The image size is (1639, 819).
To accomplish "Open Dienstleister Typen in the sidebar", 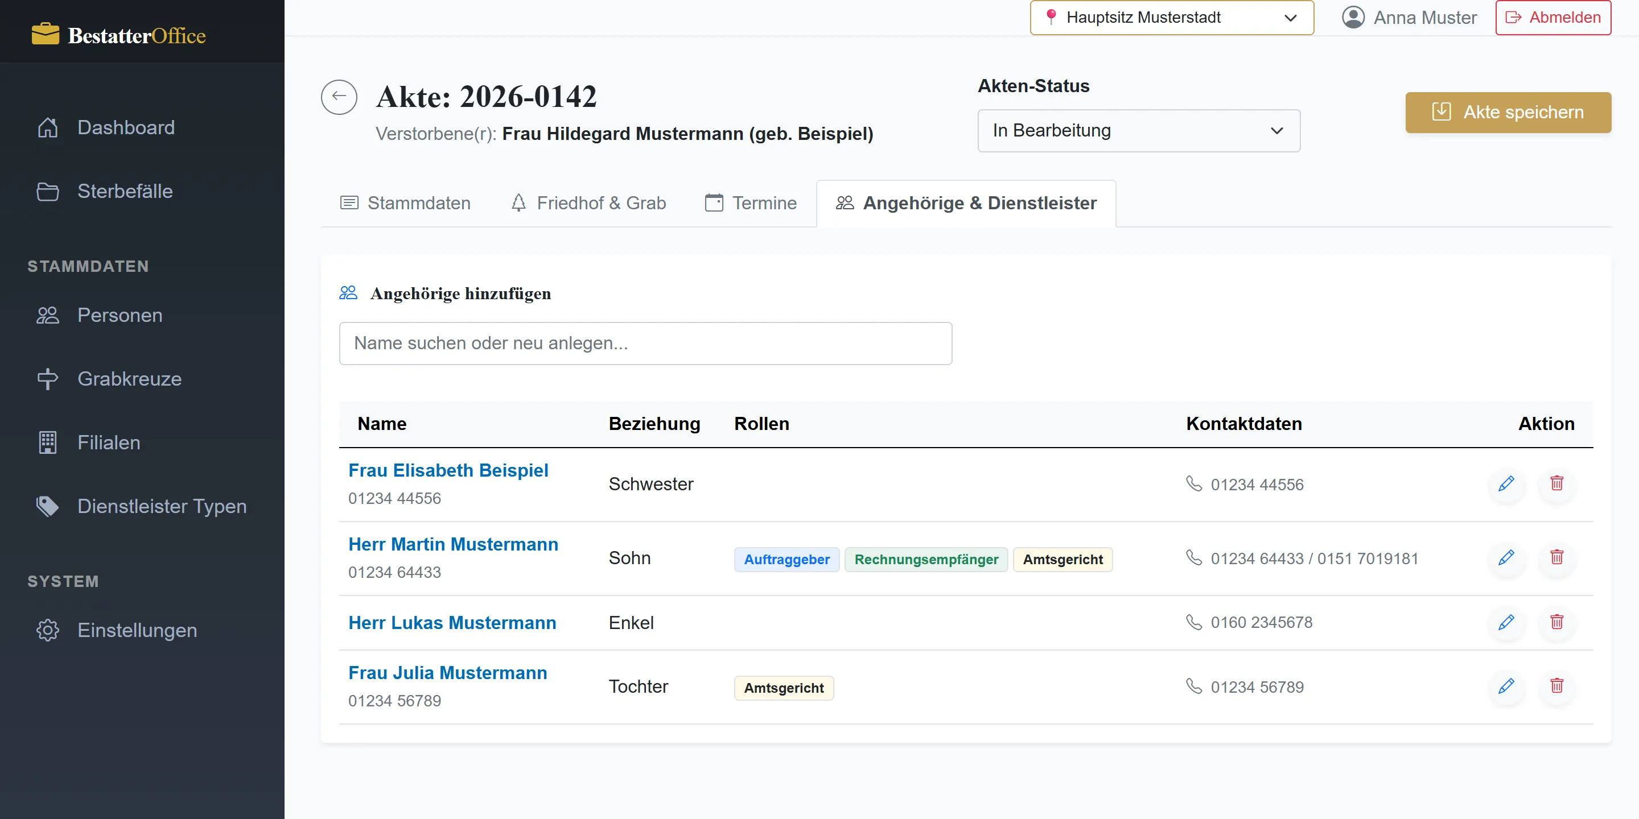I will 142,506.
